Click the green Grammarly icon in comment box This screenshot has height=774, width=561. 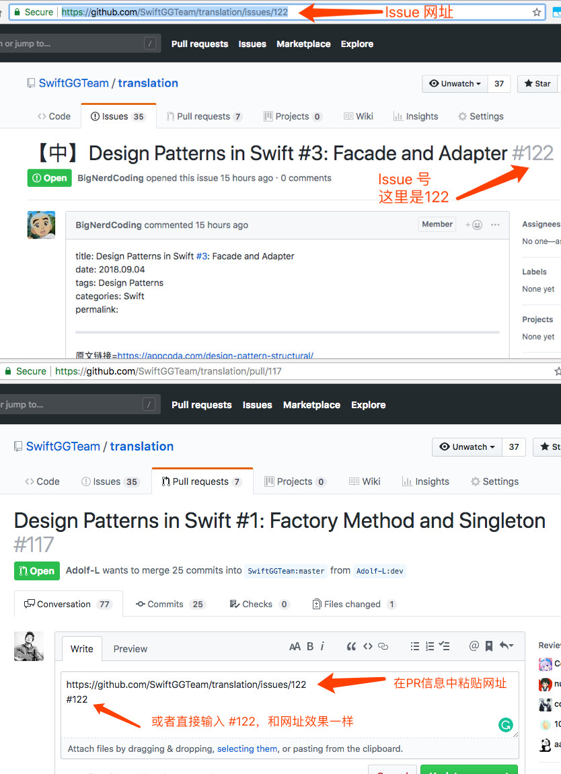coord(505,725)
